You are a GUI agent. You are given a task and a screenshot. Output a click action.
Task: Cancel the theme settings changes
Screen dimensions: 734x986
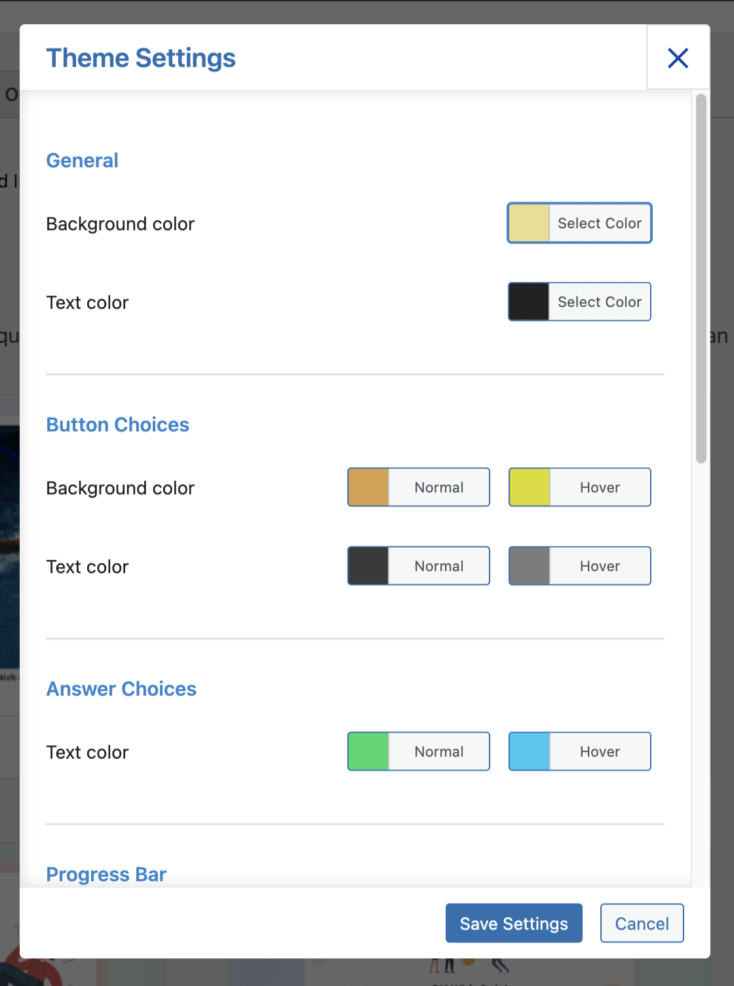(x=642, y=923)
